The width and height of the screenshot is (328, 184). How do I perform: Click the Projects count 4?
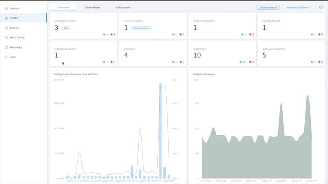[x=126, y=55]
